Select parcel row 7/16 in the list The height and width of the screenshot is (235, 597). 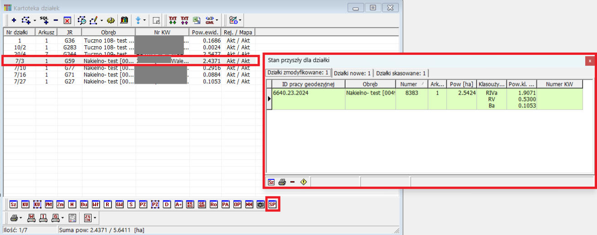tap(19, 75)
